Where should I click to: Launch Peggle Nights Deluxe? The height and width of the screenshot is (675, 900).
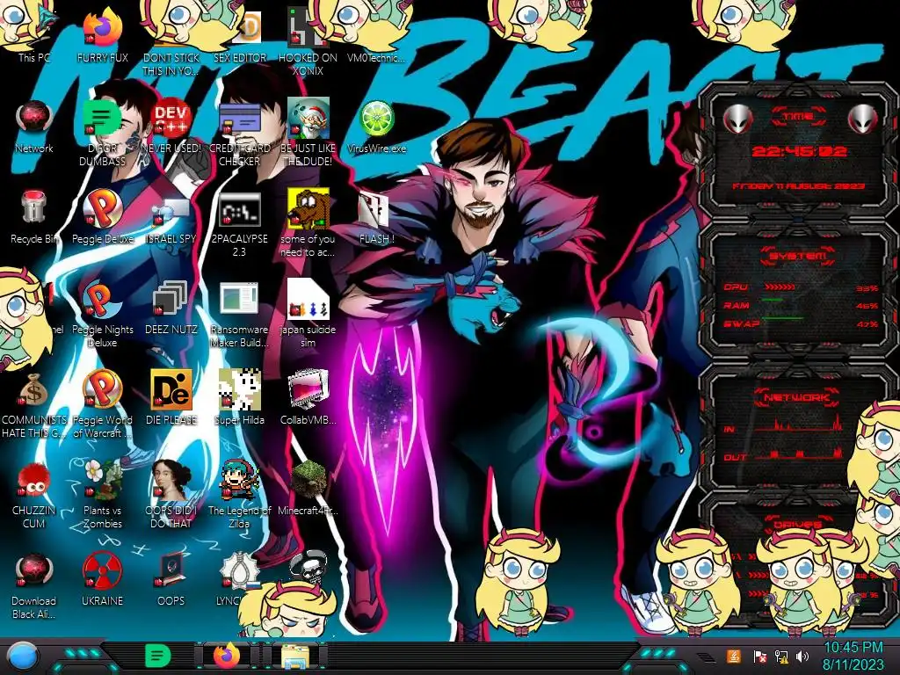point(103,314)
